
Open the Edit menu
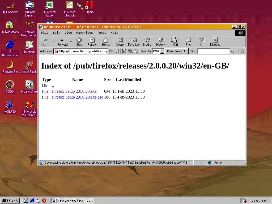click(x=56, y=33)
